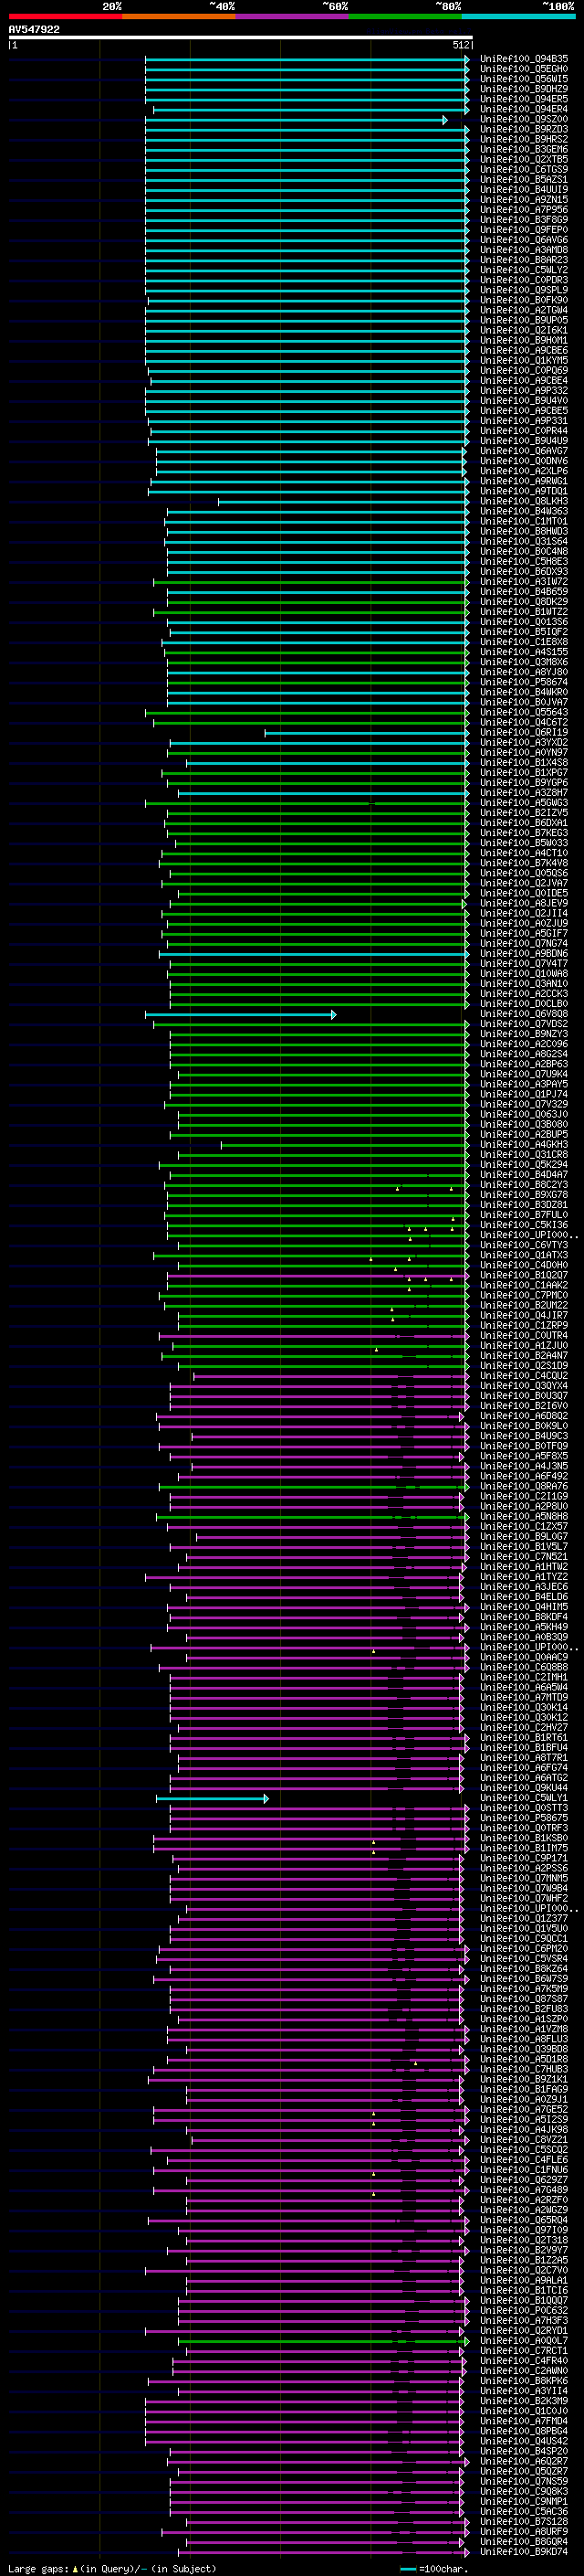584x2576 pixels.
Task: Open hit UniRef100_Q9SZ00
Action: pyautogui.click(x=524, y=119)
